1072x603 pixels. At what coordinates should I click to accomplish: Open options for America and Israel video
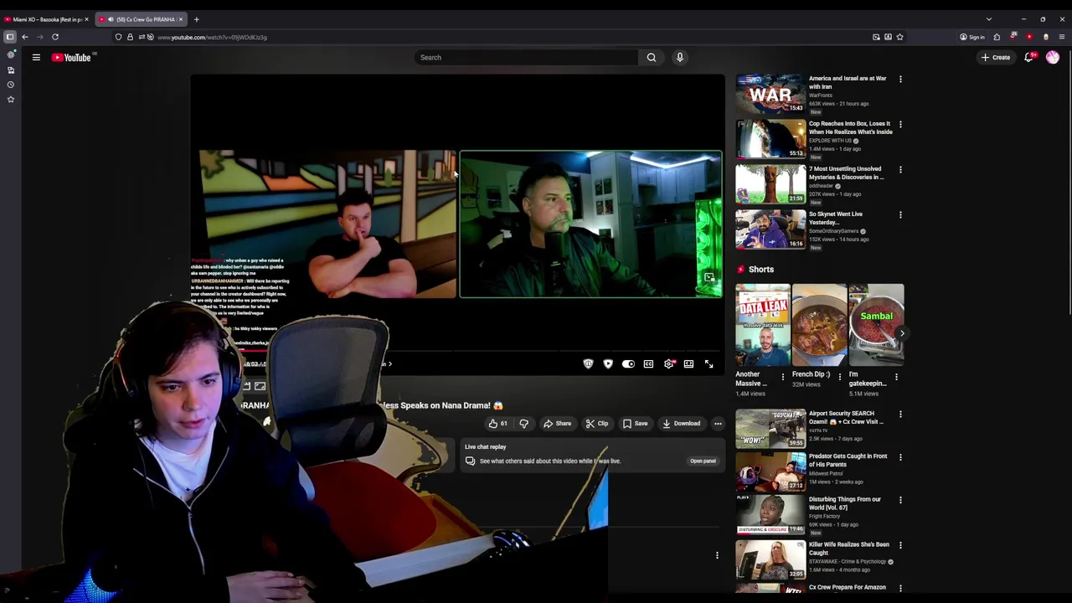(x=900, y=80)
